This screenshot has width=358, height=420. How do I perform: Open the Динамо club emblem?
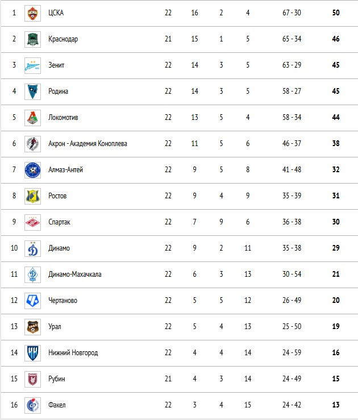[32, 248]
